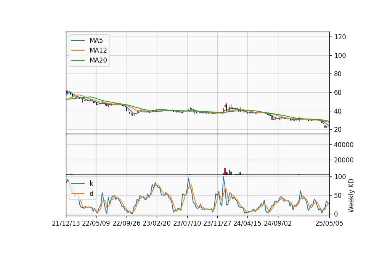Click the Weekly KD axis label

point(351,196)
